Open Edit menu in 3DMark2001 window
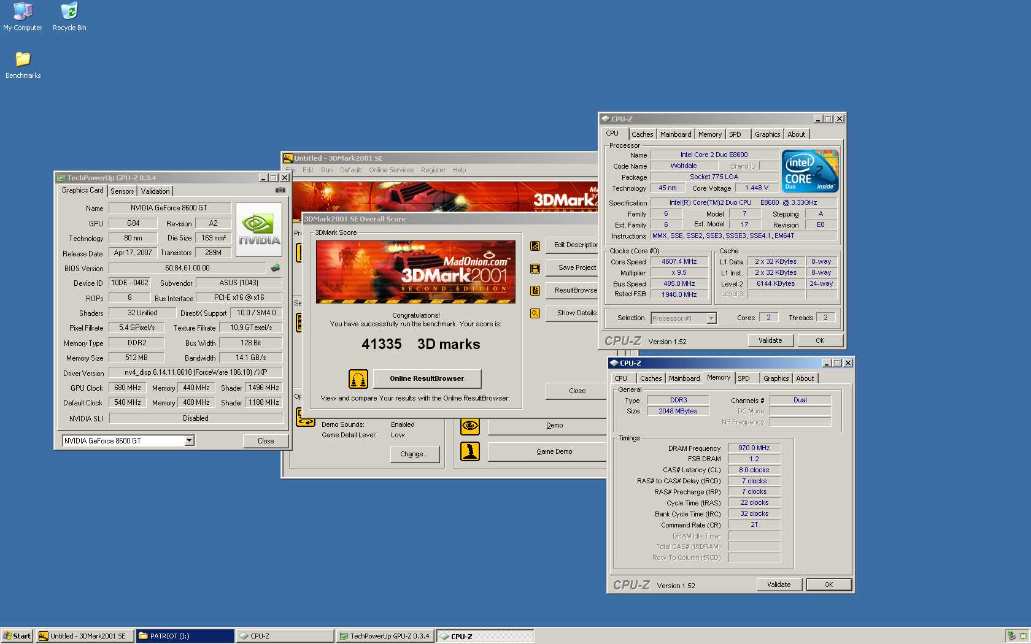The height and width of the screenshot is (644, 1031). tap(308, 170)
